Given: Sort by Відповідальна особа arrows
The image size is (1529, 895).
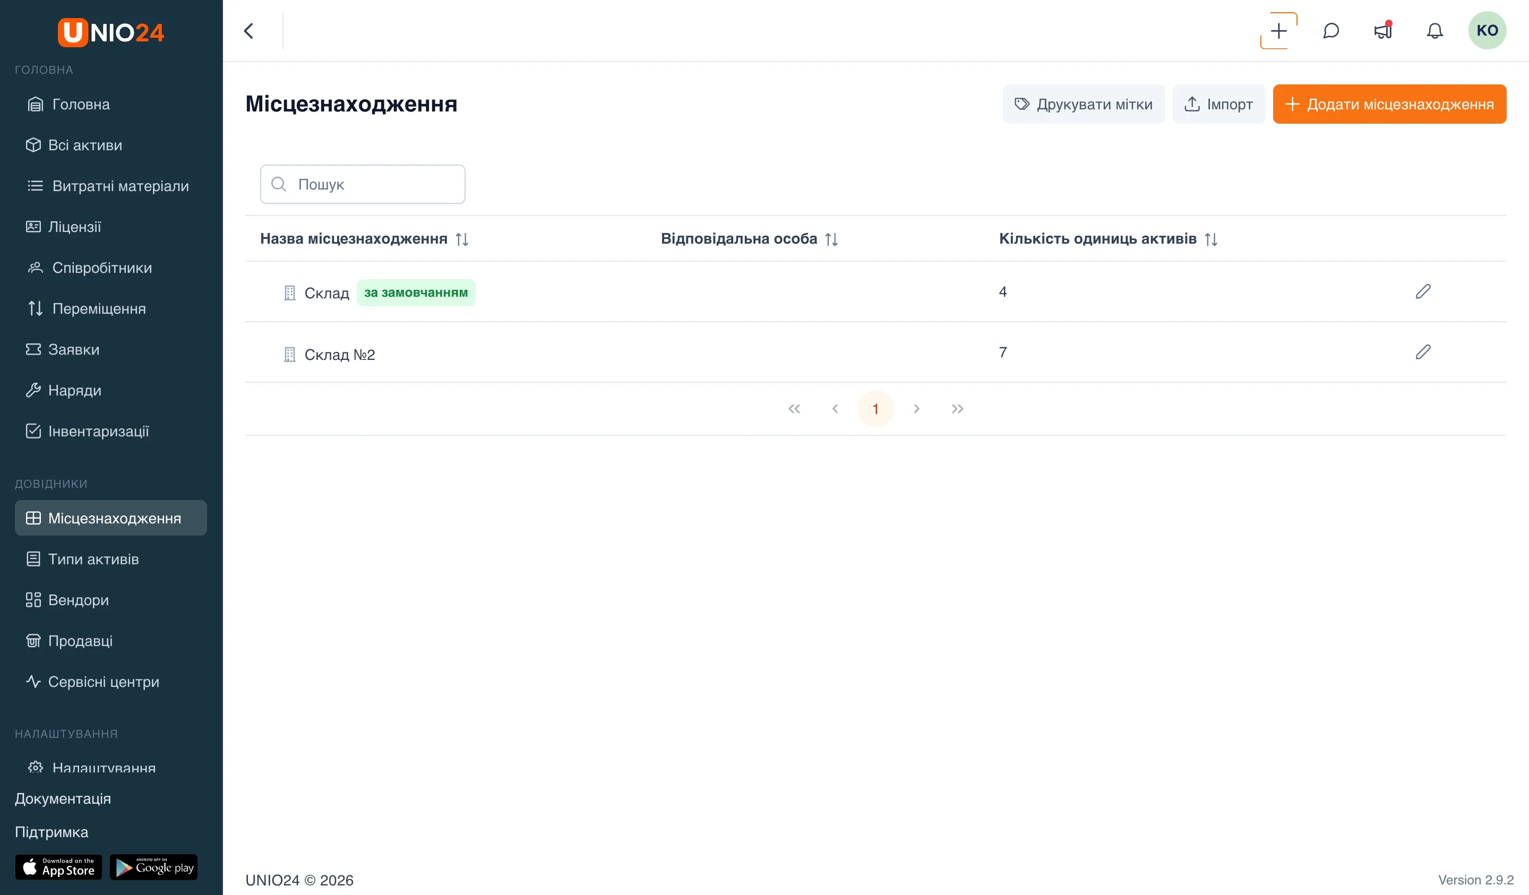Looking at the screenshot, I should [x=831, y=239].
